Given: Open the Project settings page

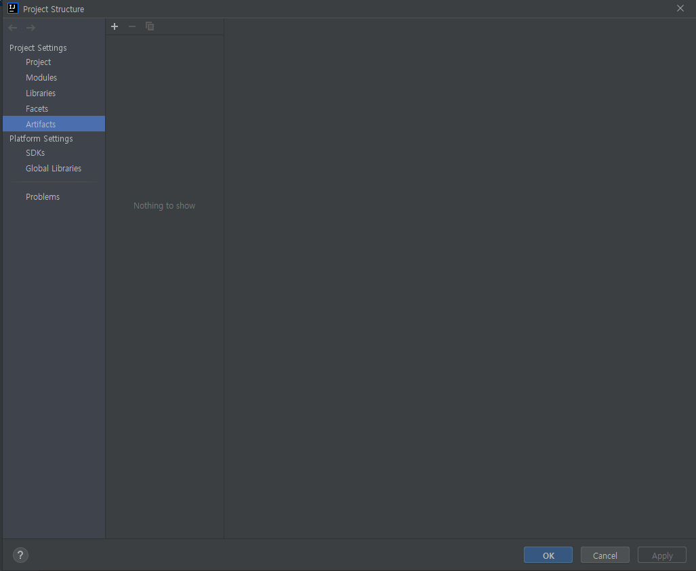Looking at the screenshot, I should click(54, 62).
